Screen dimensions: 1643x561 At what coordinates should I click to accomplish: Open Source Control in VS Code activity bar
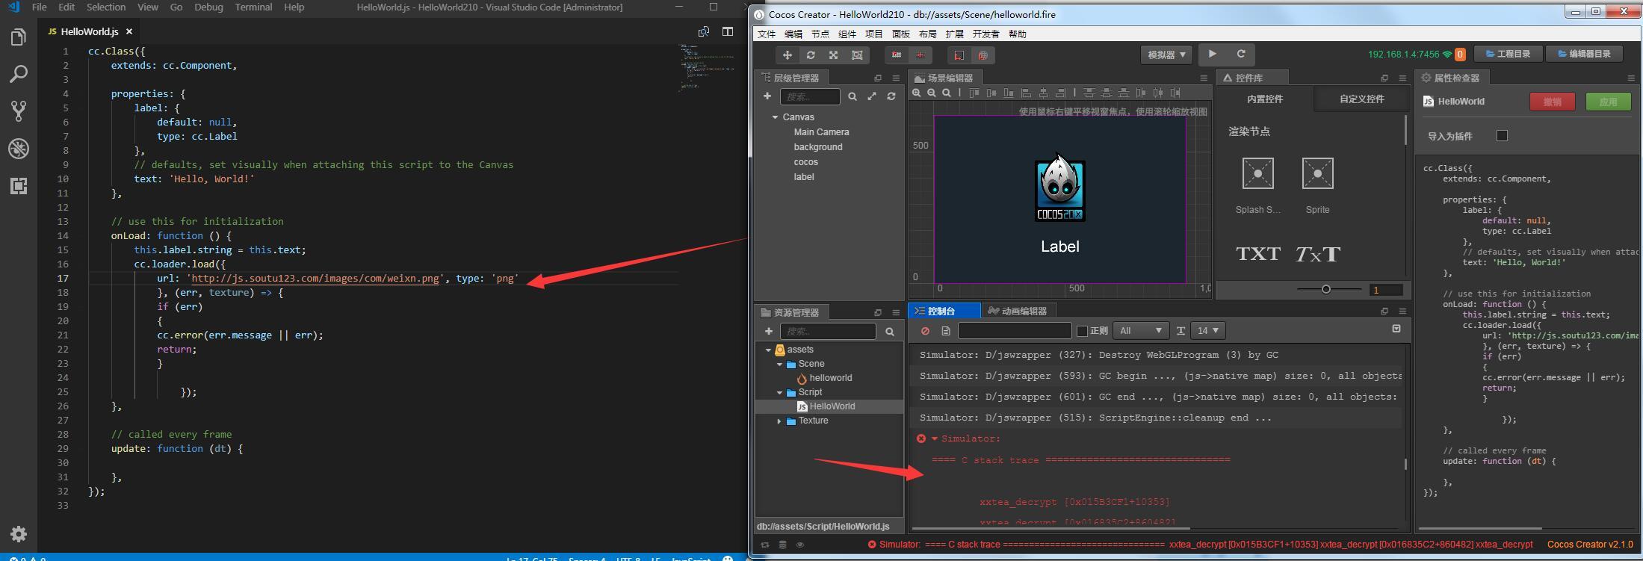19,111
